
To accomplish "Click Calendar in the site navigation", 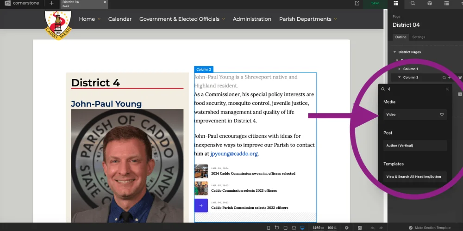I will 120,19.
